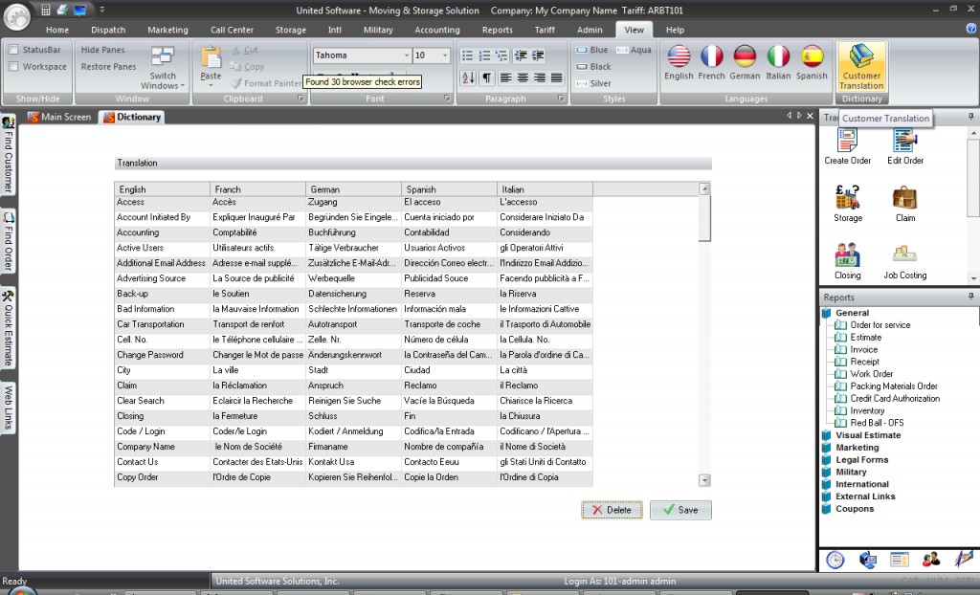The height and width of the screenshot is (595, 980).
Task: Click the Delete button
Action: pos(612,510)
